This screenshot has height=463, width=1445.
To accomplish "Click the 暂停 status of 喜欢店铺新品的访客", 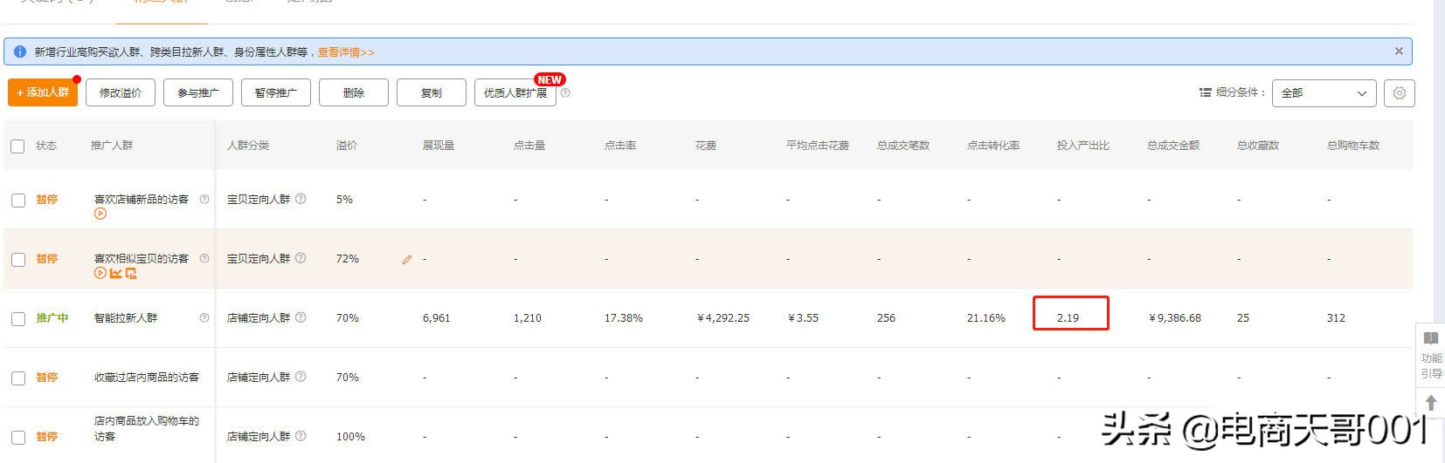I will tap(46, 200).
